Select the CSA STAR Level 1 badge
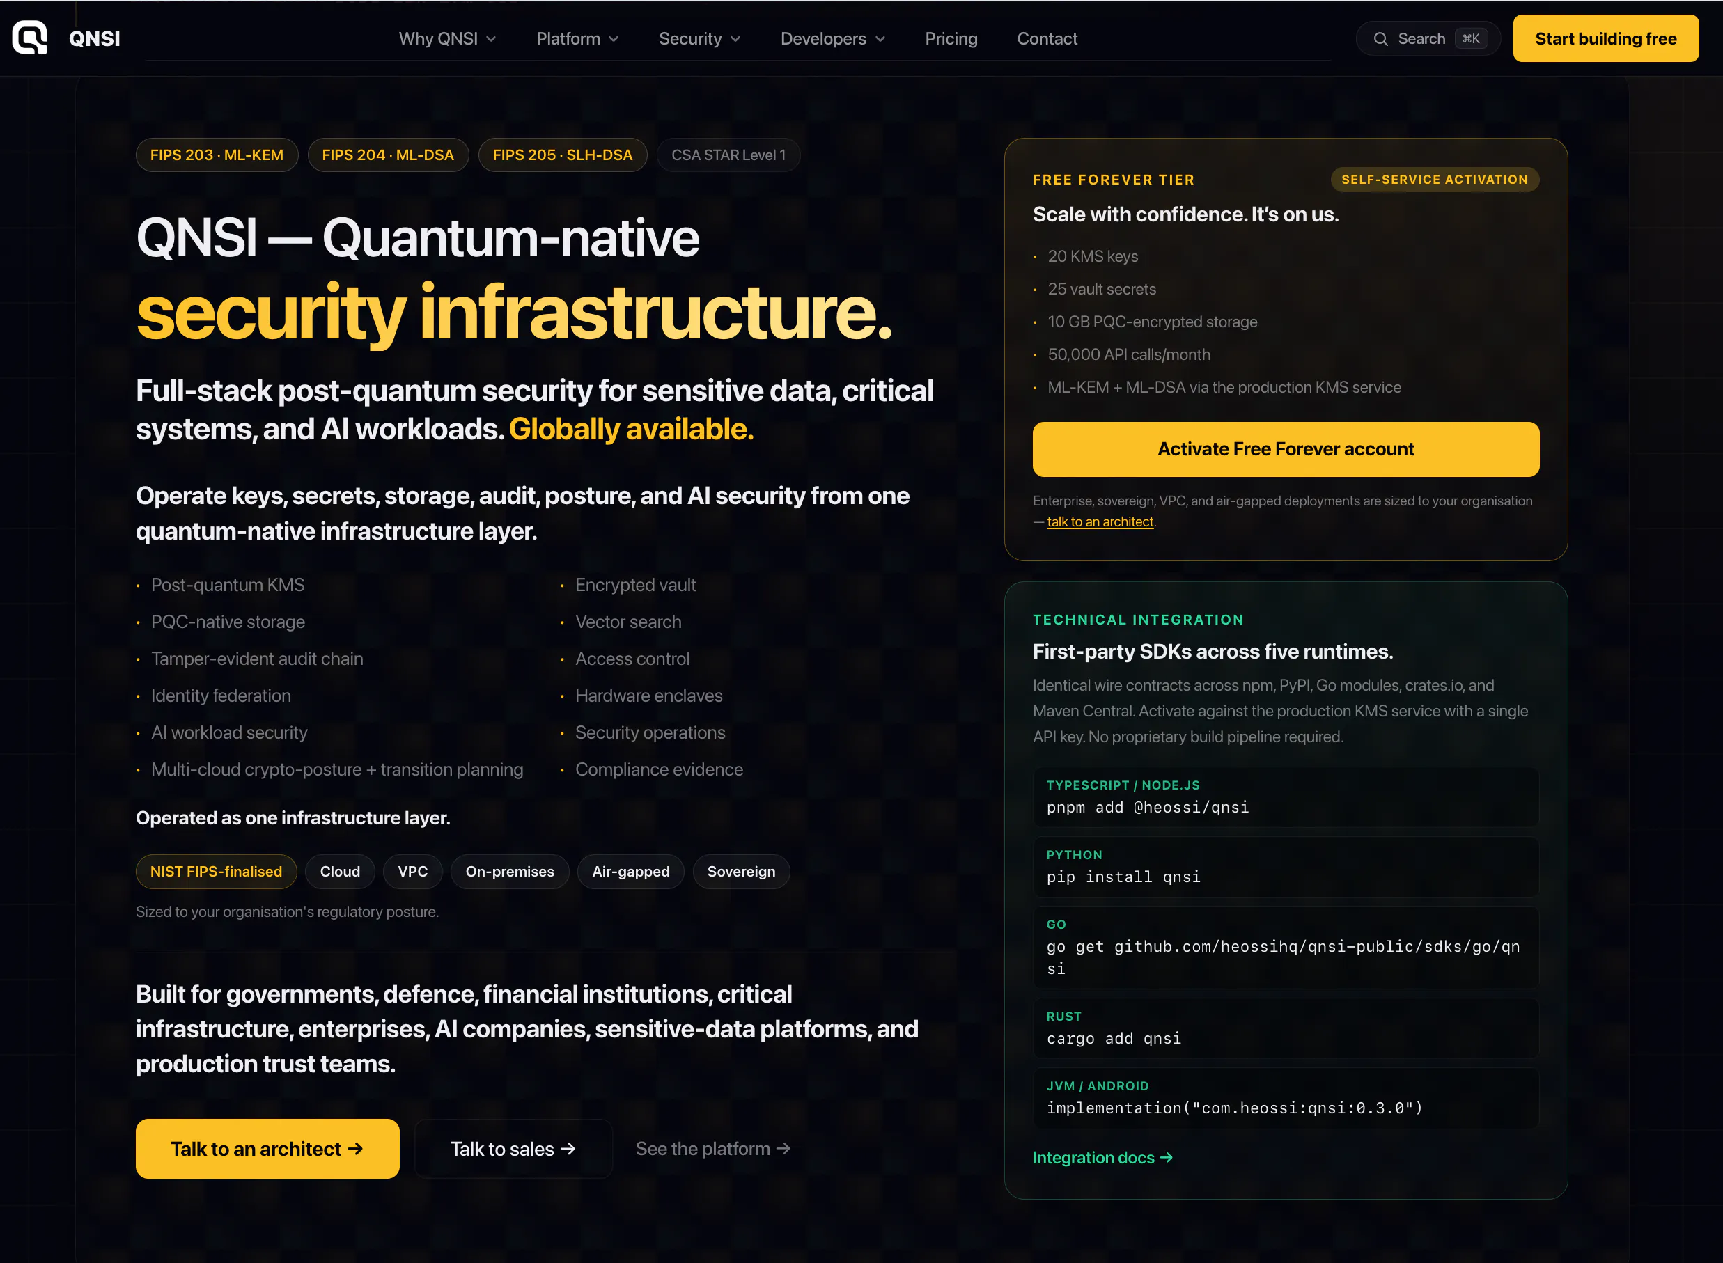 [728, 155]
